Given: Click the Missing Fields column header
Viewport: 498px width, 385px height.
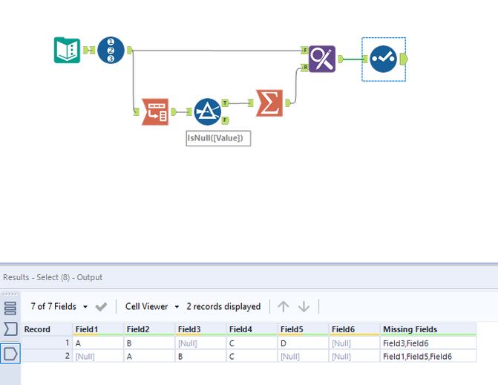Looking at the screenshot, I should tap(428, 329).
